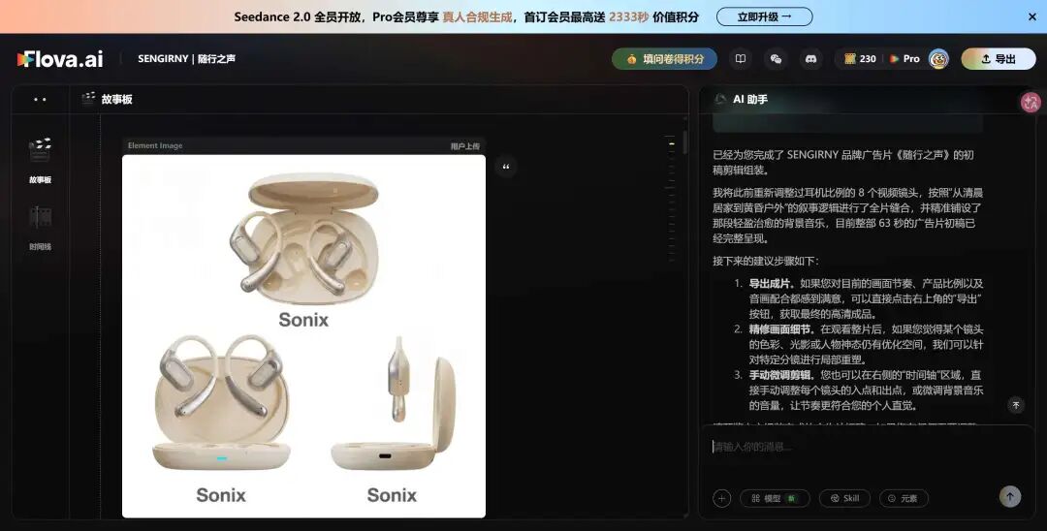This screenshot has height=531, width=1047.
Task: Open the Discord icon in header
Action: coord(811,59)
